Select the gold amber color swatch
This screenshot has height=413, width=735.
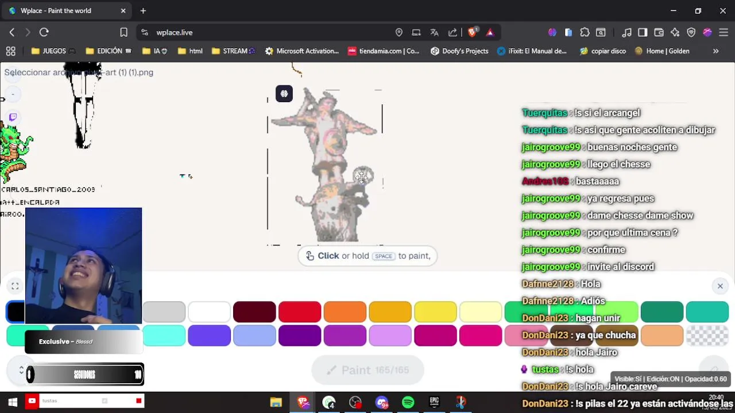[x=390, y=312]
